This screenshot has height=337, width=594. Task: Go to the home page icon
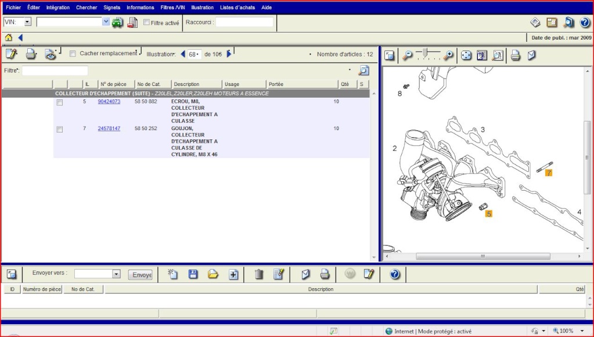point(8,38)
